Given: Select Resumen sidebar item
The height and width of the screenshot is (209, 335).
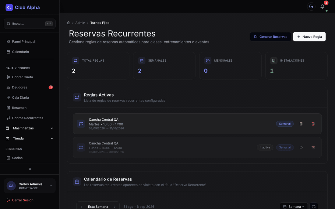Looking at the screenshot, I should 30,108.
